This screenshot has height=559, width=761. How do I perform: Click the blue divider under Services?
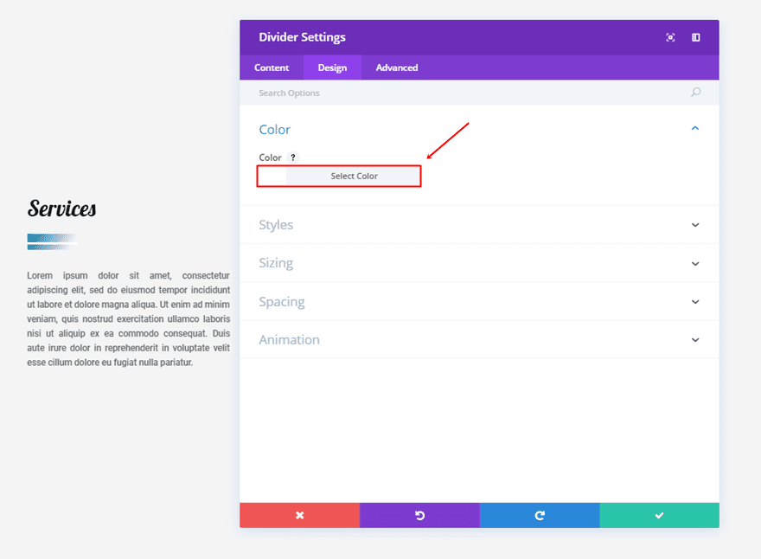53,242
